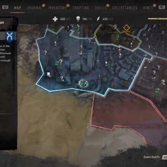Viewport: 167px width, 167px height.
Task: Click the L1 previous-tab button icon
Action: pyautogui.click(x=5, y=7)
